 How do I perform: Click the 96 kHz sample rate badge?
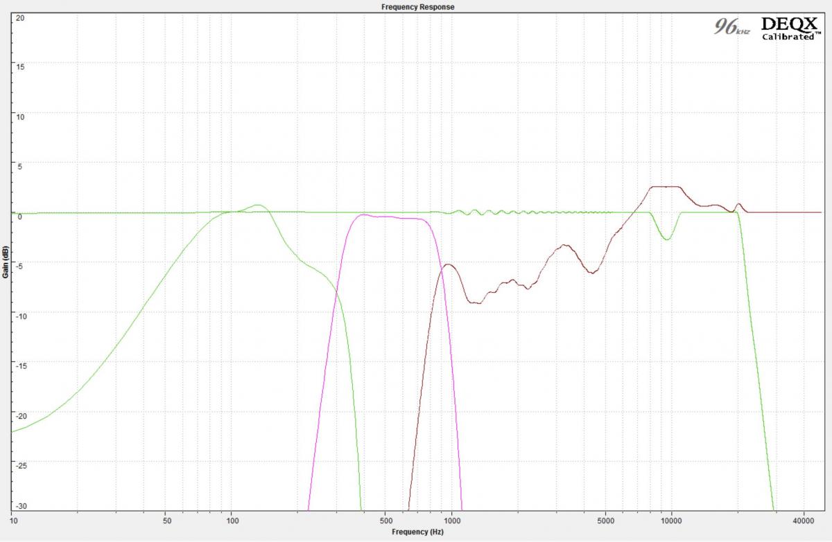tap(732, 28)
